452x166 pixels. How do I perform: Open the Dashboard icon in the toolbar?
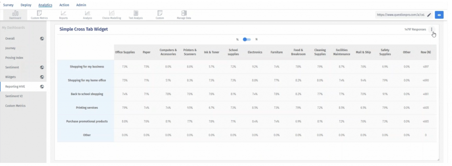15,15
